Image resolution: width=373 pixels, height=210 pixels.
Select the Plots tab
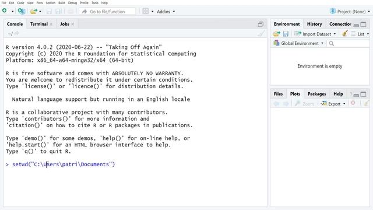click(x=295, y=94)
